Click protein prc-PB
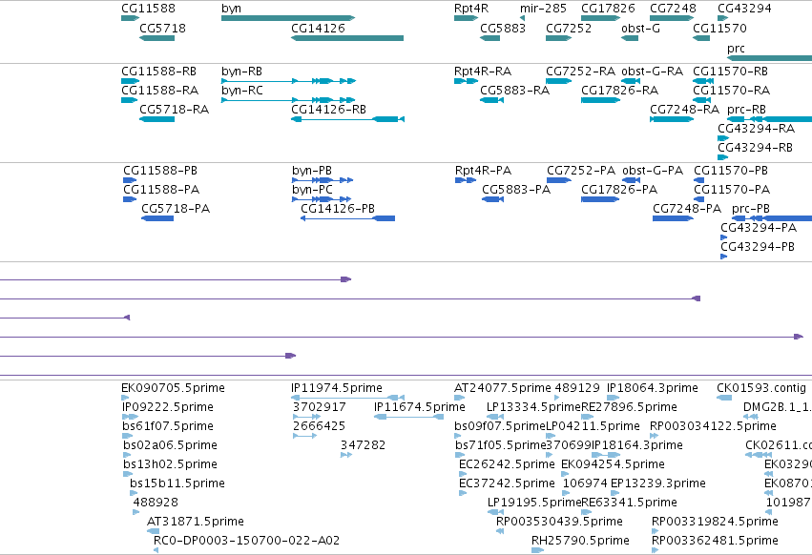This screenshot has height=555, width=812. 772,218
